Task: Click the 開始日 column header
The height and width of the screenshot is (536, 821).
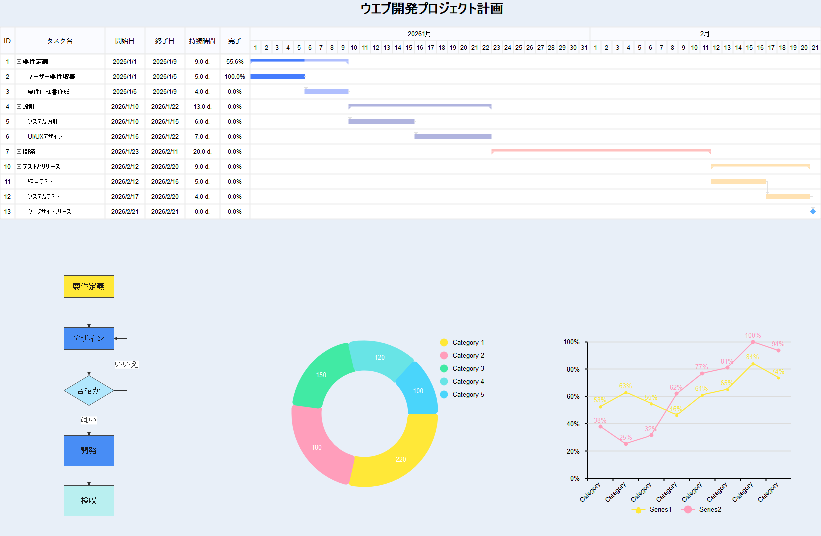Action: 125,41
